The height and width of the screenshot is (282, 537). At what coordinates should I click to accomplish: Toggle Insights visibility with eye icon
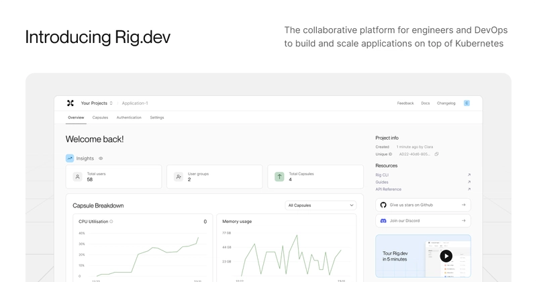click(x=101, y=158)
